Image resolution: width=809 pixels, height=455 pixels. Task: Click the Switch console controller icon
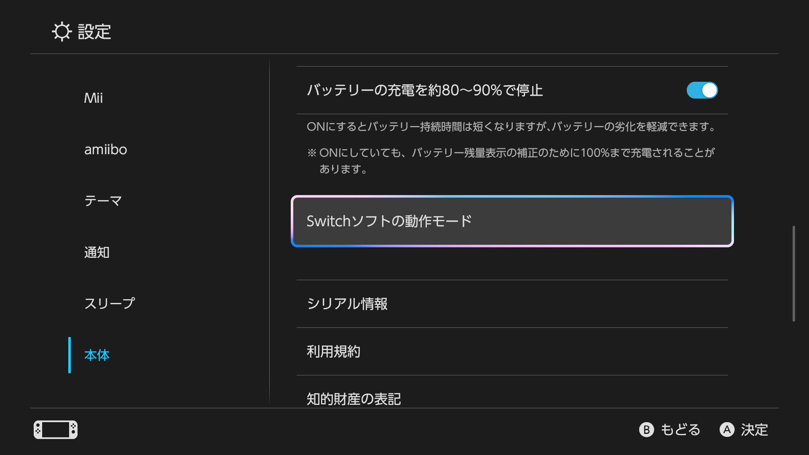point(56,430)
